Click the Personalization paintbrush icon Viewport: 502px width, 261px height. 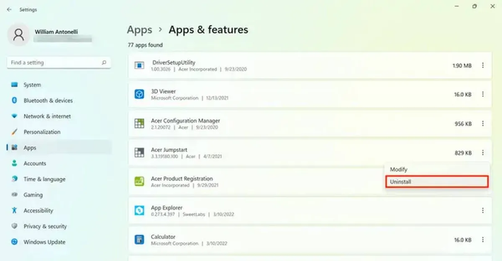pos(15,132)
